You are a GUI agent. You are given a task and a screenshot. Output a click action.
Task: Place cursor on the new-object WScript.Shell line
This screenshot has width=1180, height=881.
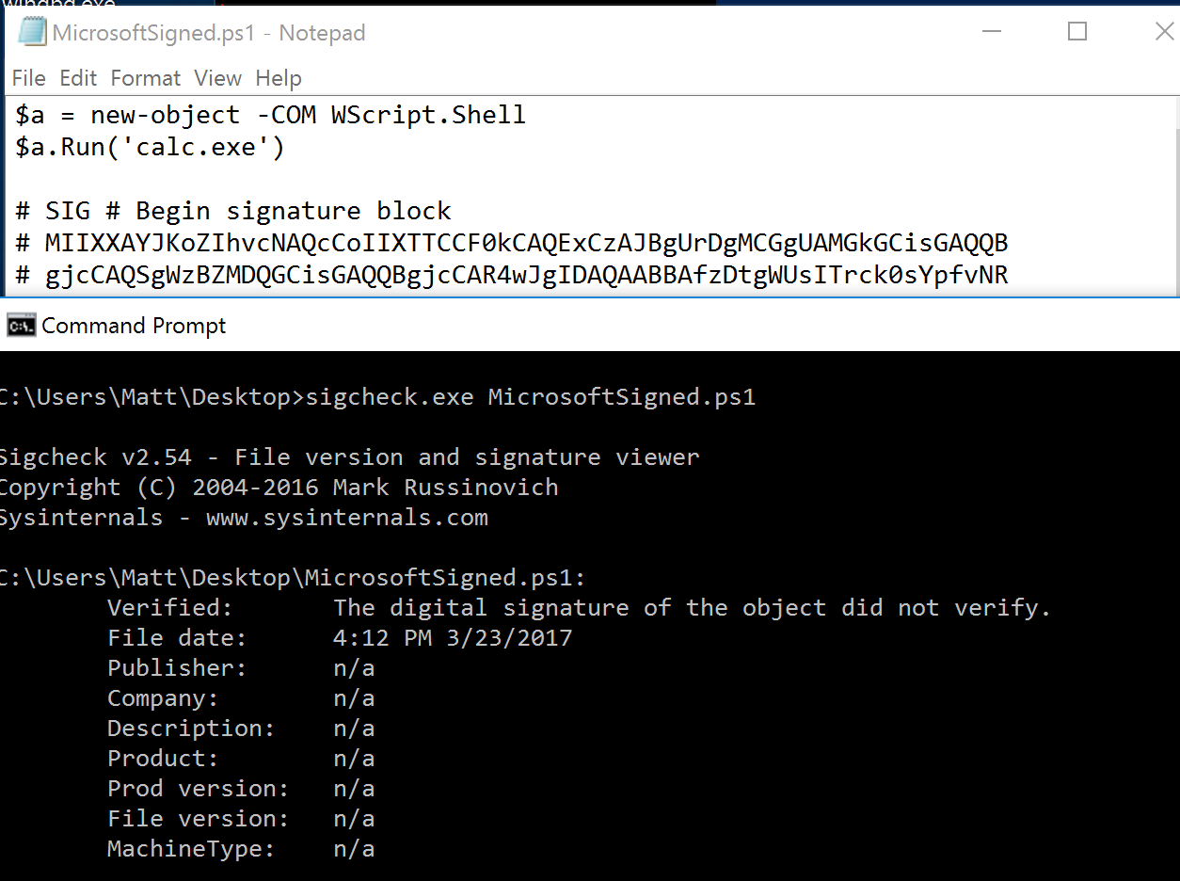click(271, 116)
